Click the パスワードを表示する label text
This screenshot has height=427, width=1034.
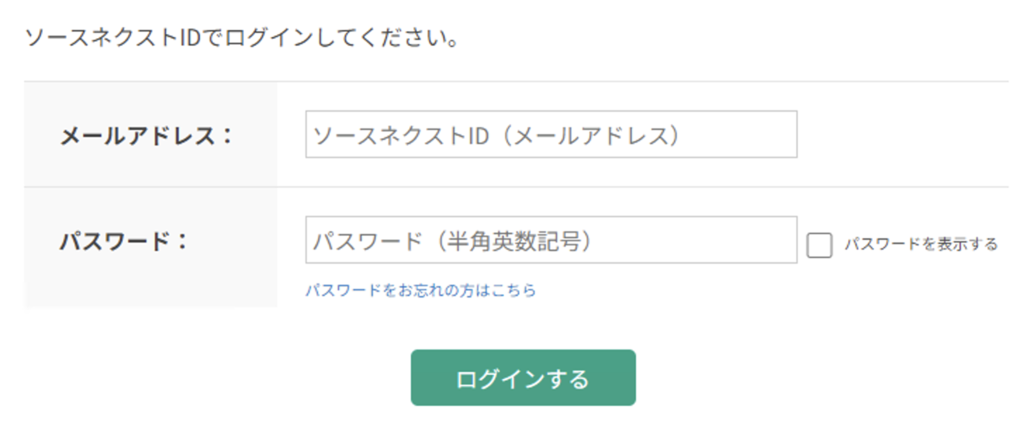pos(921,244)
